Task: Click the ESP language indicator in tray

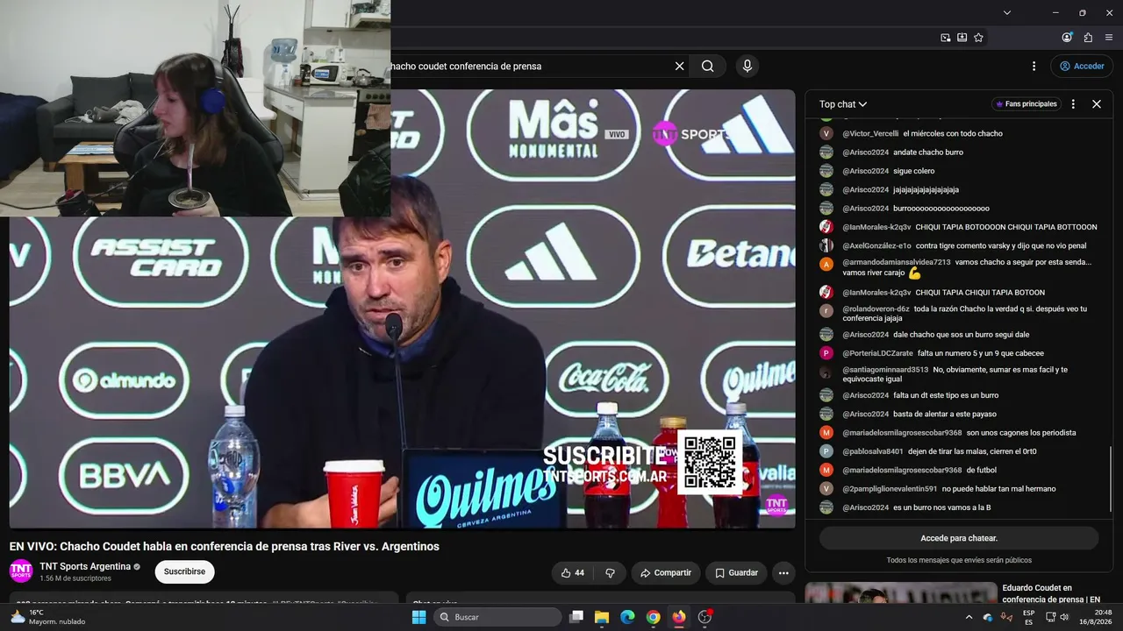Action: pos(1028,617)
